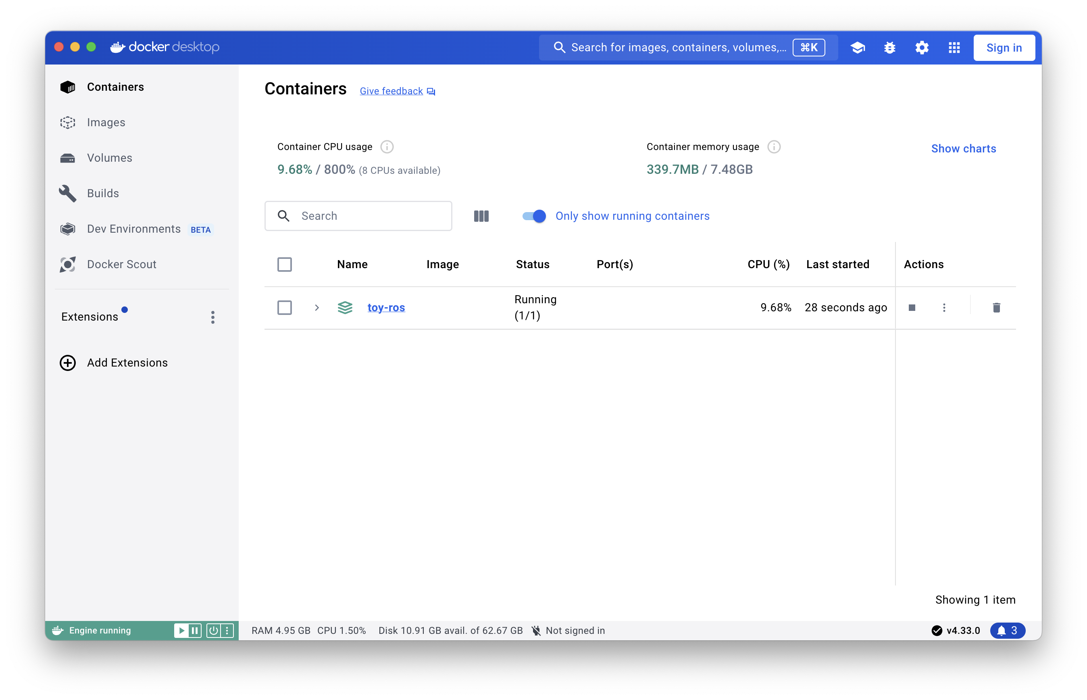Resume the Docker engine with play button
1087x700 pixels.
pos(181,631)
